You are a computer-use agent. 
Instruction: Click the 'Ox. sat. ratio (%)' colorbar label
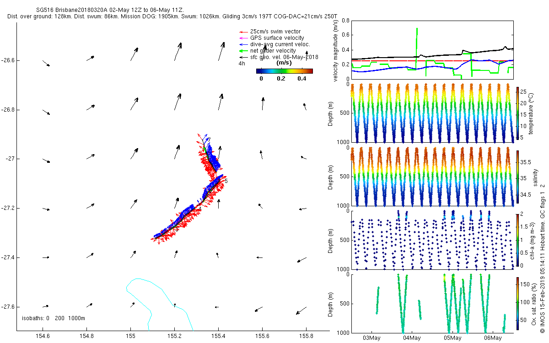coord(534,304)
